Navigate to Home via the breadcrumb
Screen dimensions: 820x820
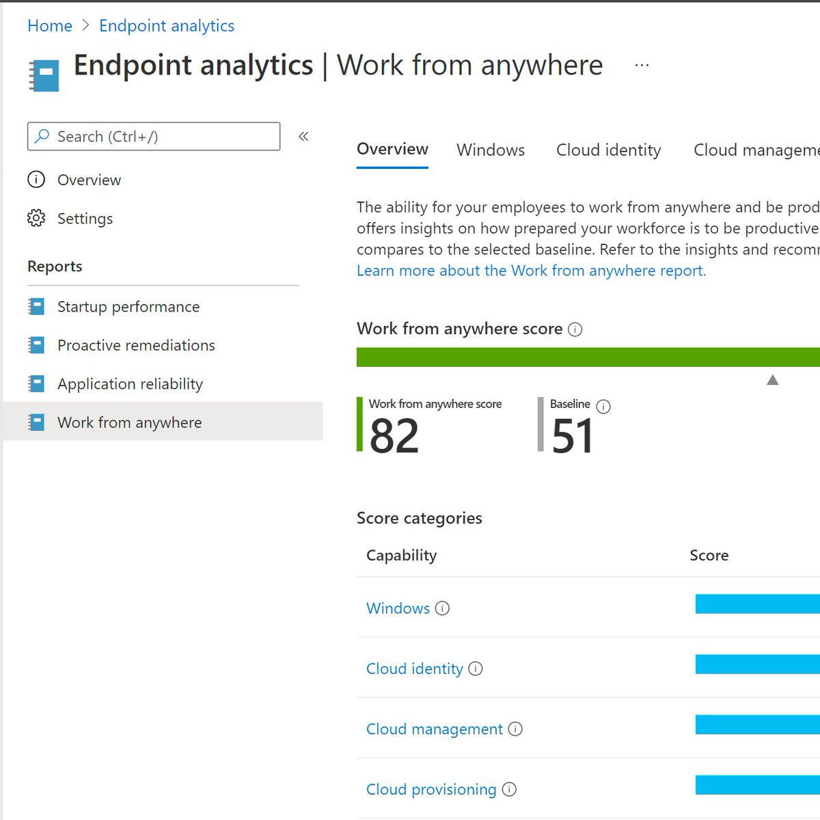click(x=49, y=25)
